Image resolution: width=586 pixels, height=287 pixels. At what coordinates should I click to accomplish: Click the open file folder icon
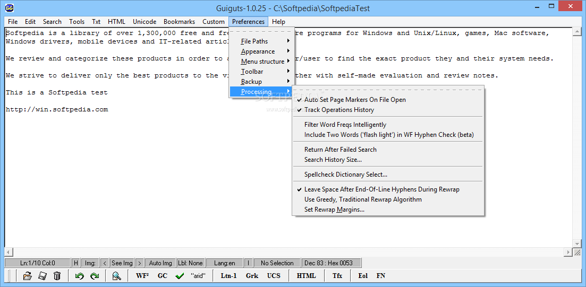click(x=27, y=276)
